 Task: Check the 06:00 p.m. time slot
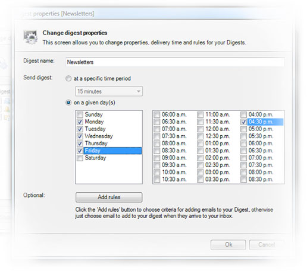(243, 144)
